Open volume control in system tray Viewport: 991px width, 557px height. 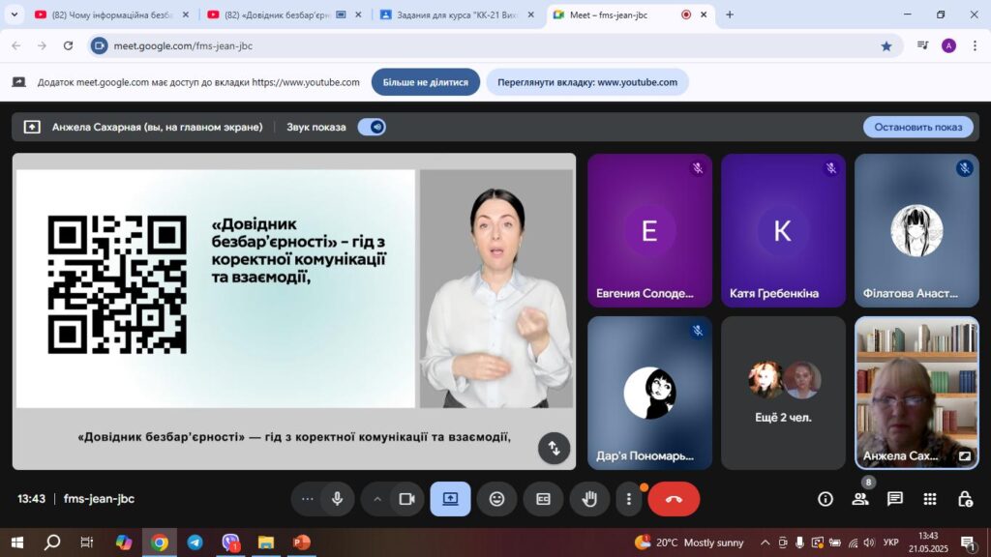click(x=869, y=542)
